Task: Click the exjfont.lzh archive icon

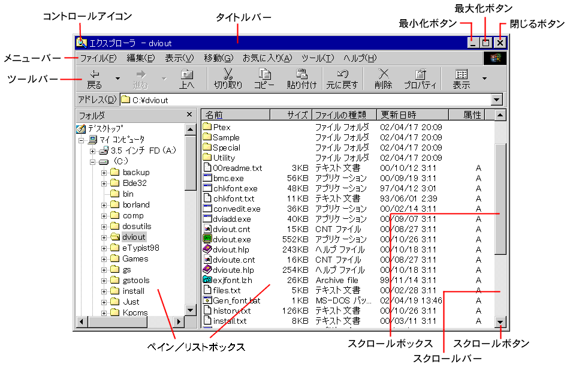Action: click(207, 279)
